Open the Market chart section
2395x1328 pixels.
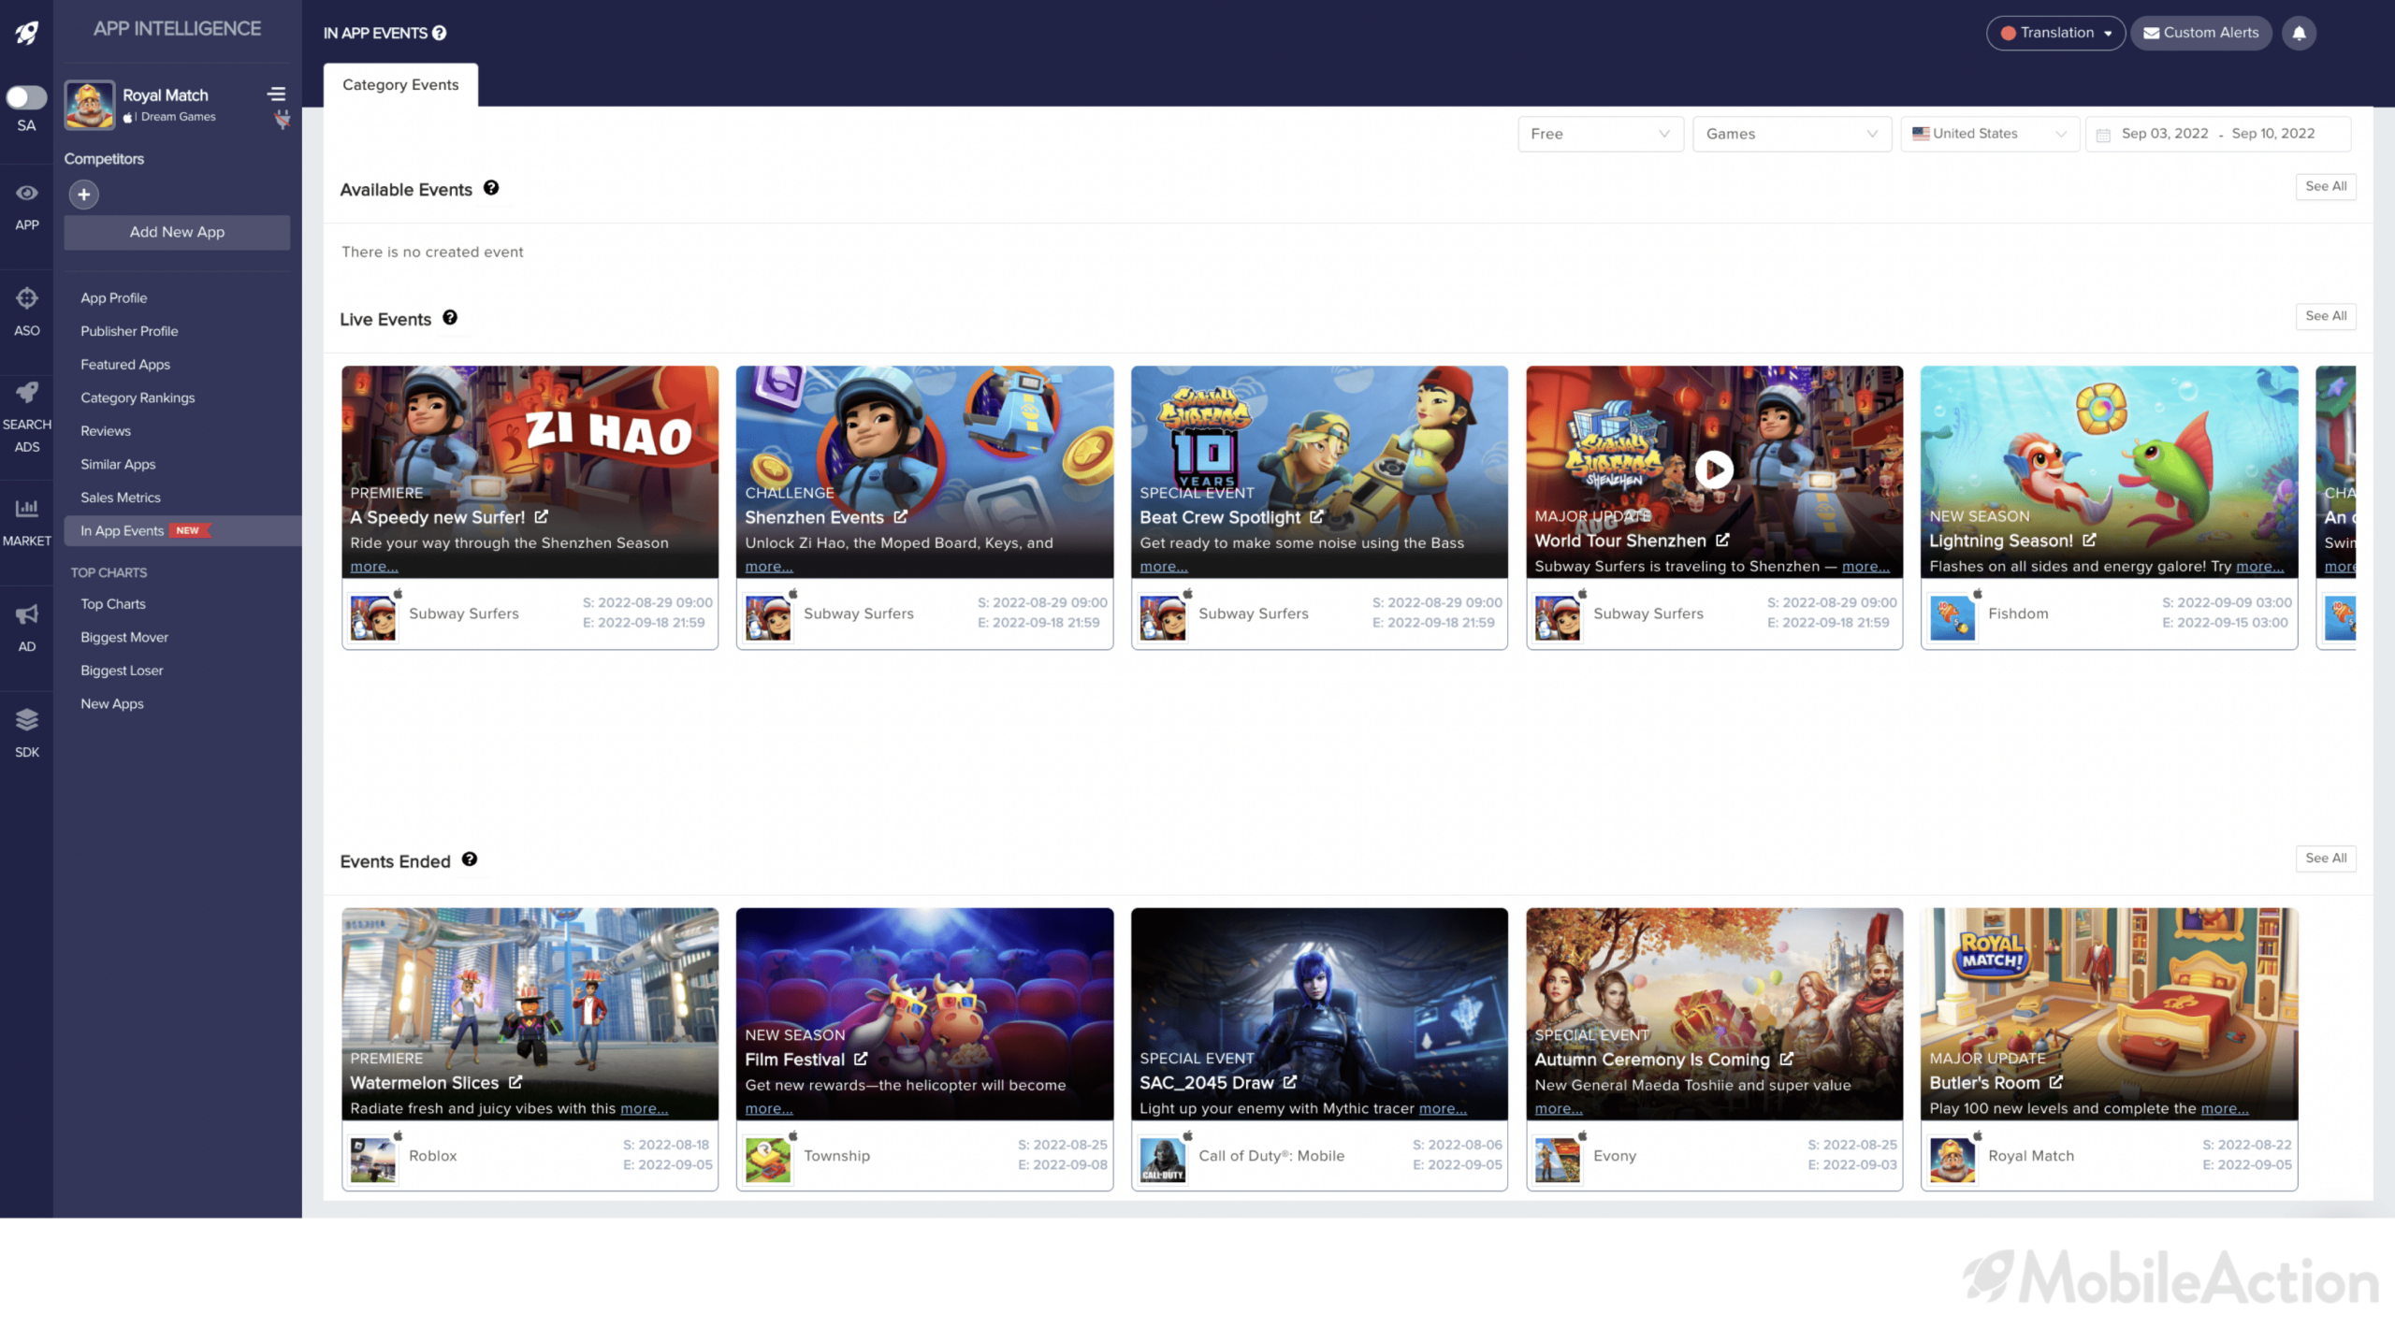[x=26, y=522]
